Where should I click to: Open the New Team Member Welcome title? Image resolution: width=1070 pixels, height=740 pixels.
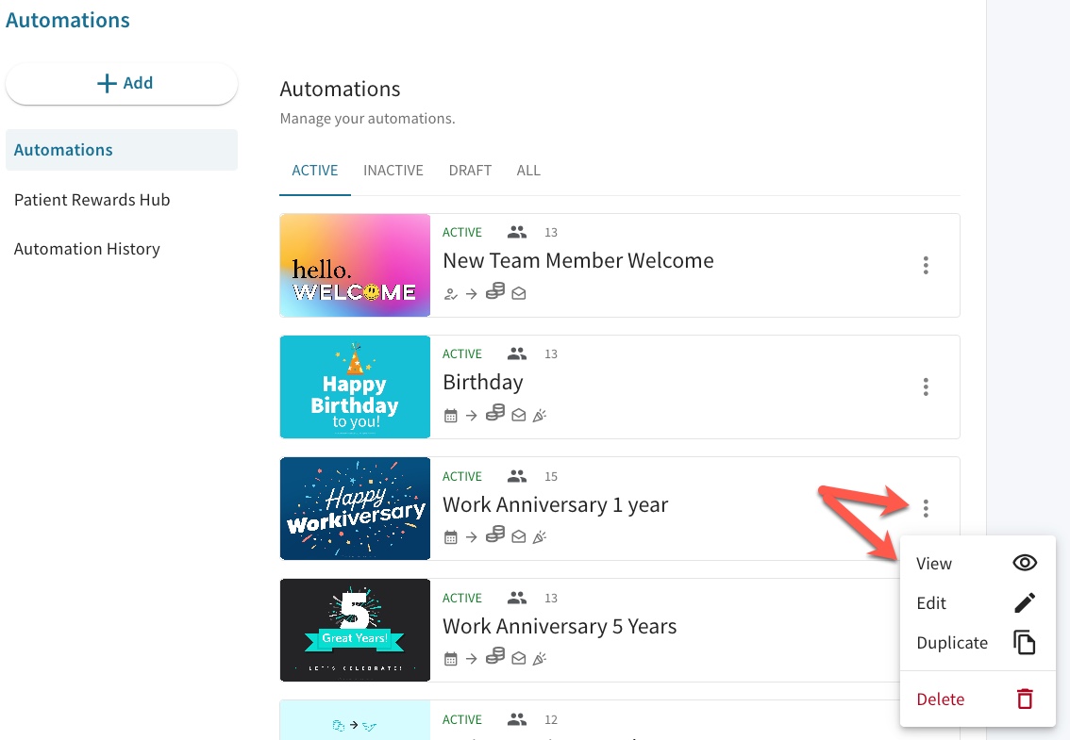pyautogui.click(x=578, y=260)
